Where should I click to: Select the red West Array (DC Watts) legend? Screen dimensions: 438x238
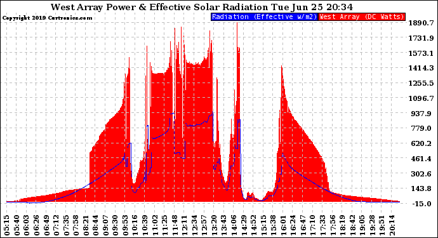[x=362, y=17]
